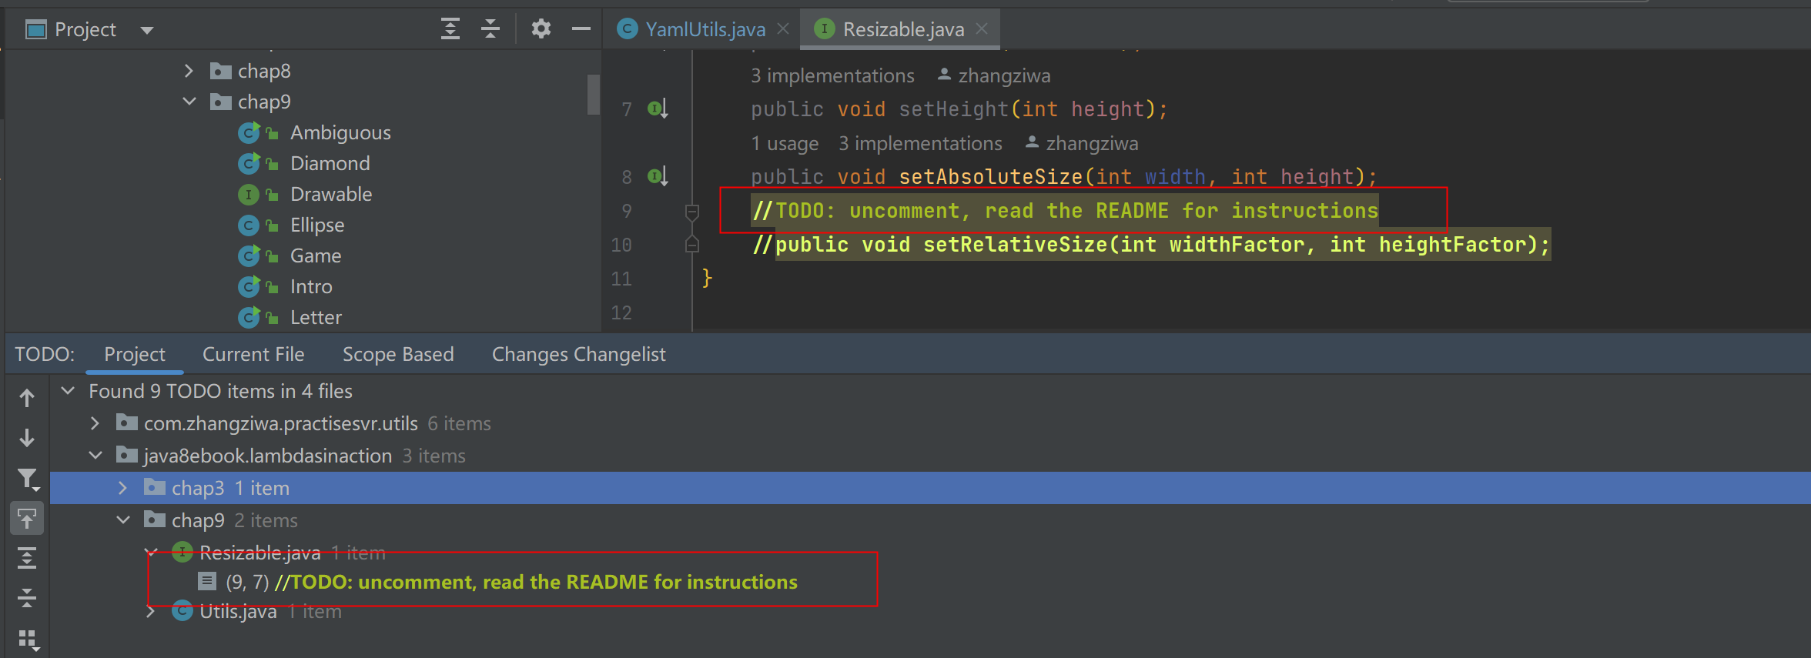Click the Ellipse class icon
The width and height of the screenshot is (1811, 658).
pos(248,225)
